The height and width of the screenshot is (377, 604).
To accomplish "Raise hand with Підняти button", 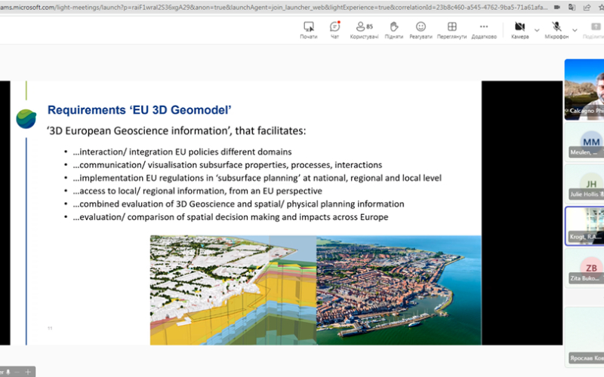I will click(x=393, y=30).
